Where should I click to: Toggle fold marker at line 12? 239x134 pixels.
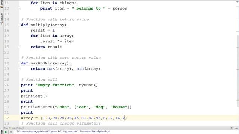point(19,9)
